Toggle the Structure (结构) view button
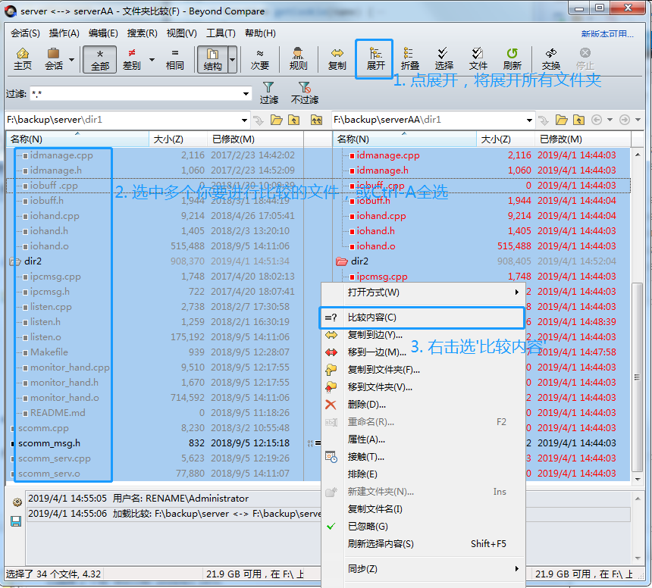This screenshot has height=588, width=652. pos(212,59)
